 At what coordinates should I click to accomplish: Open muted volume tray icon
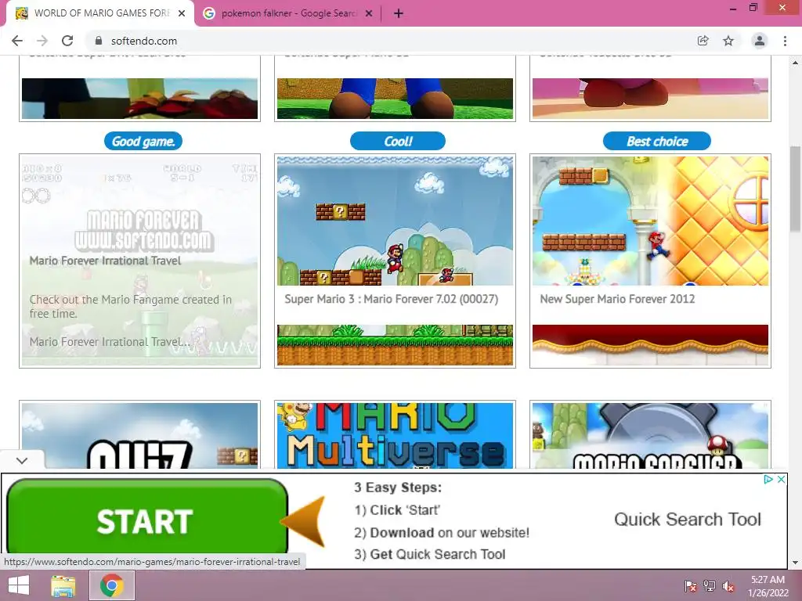point(728,586)
